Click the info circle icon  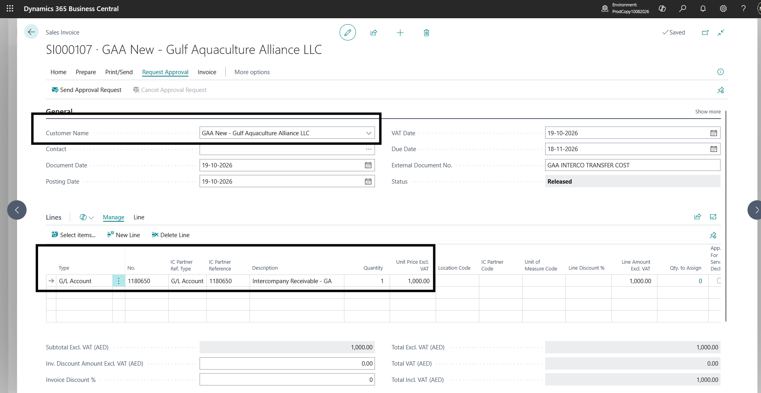pos(721,72)
